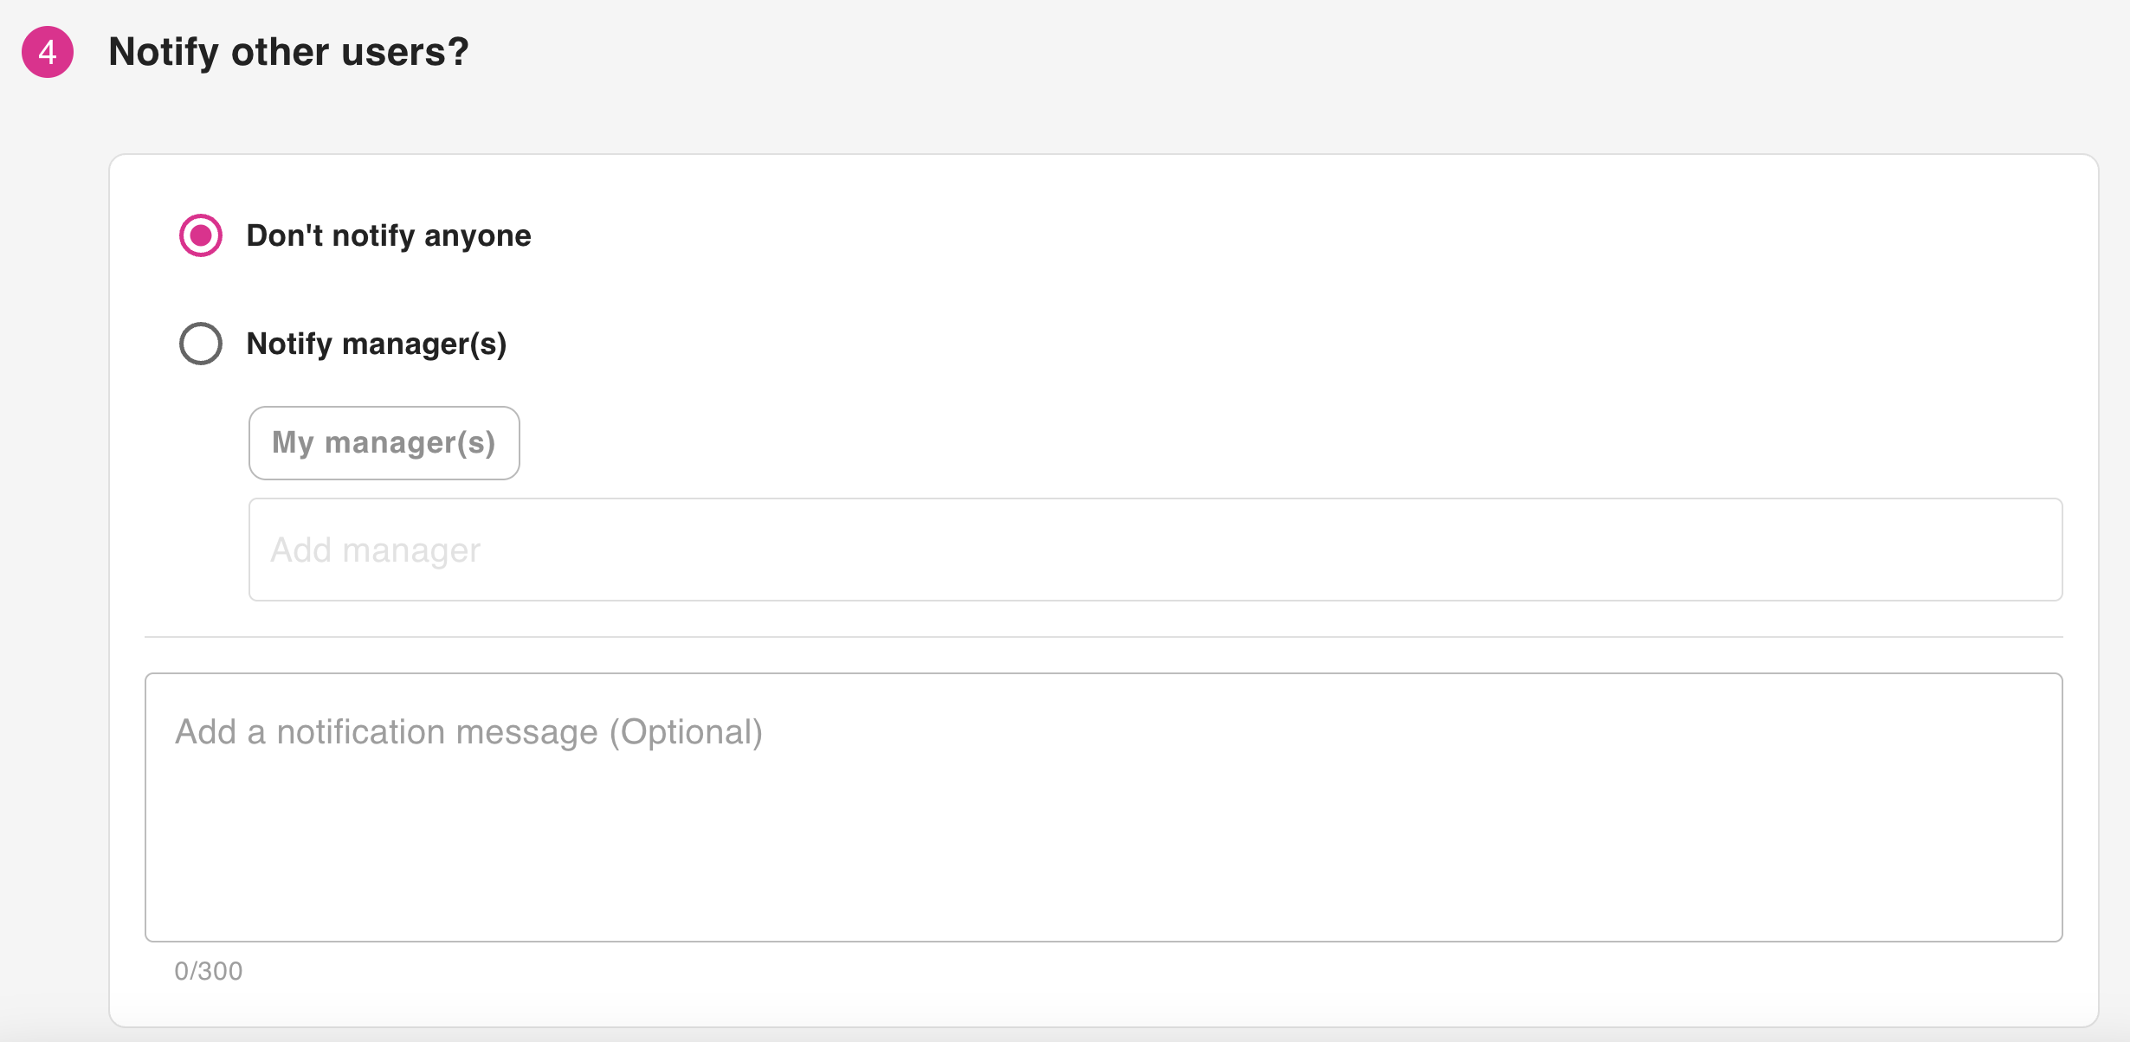Enable the "Notify manager(s)" radio button
The height and width of the screenshot is (1042, 2130).
(x=201, y=344)
